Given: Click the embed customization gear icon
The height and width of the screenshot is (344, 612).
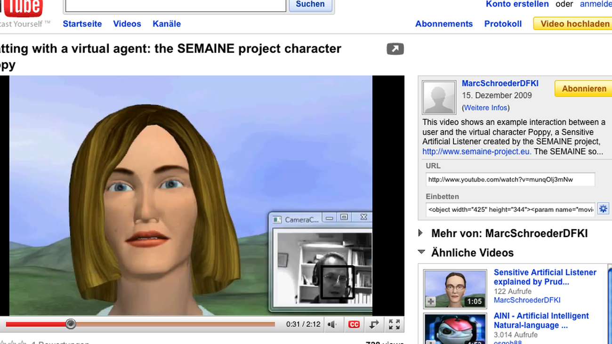Looking at the screenshot, I should click(603, 209).
